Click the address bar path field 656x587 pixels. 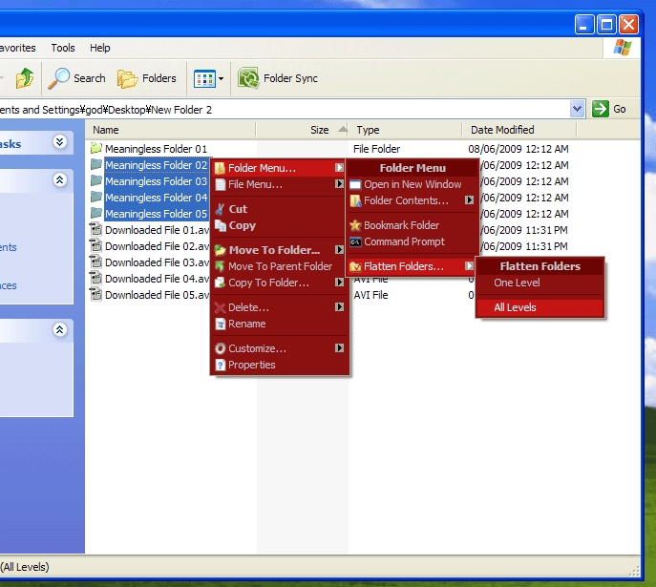click(286, 109)
